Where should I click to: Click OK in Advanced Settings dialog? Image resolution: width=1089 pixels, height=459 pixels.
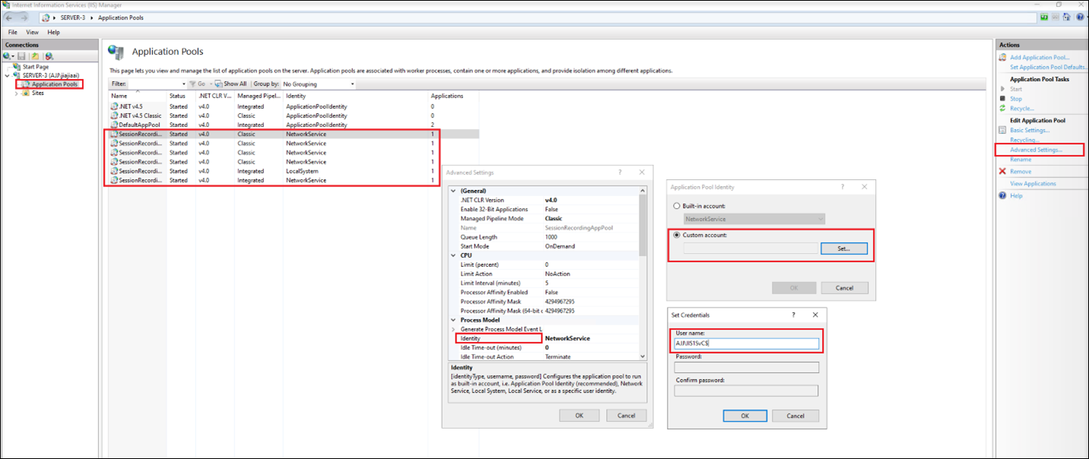pyautogui.click(x=579, y=416)
